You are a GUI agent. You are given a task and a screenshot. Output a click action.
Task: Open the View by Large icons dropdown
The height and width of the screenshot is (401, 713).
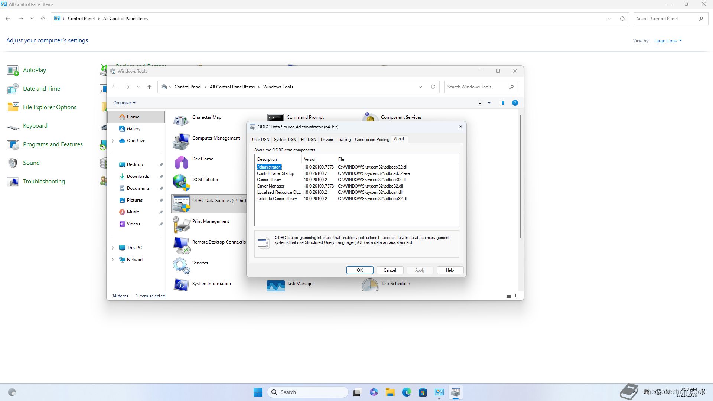(x=668, y=41)
